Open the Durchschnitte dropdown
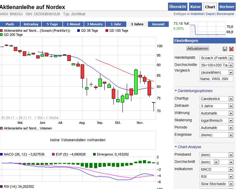The width and height of the screenshot is (238, 189). 216,65
